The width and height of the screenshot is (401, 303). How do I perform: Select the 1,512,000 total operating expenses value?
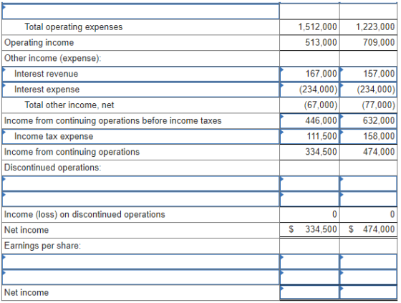point(318,27)
